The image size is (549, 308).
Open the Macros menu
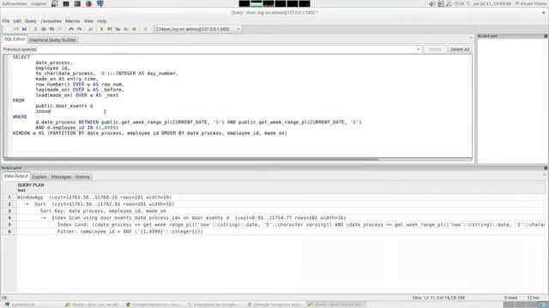click(72, 21)
